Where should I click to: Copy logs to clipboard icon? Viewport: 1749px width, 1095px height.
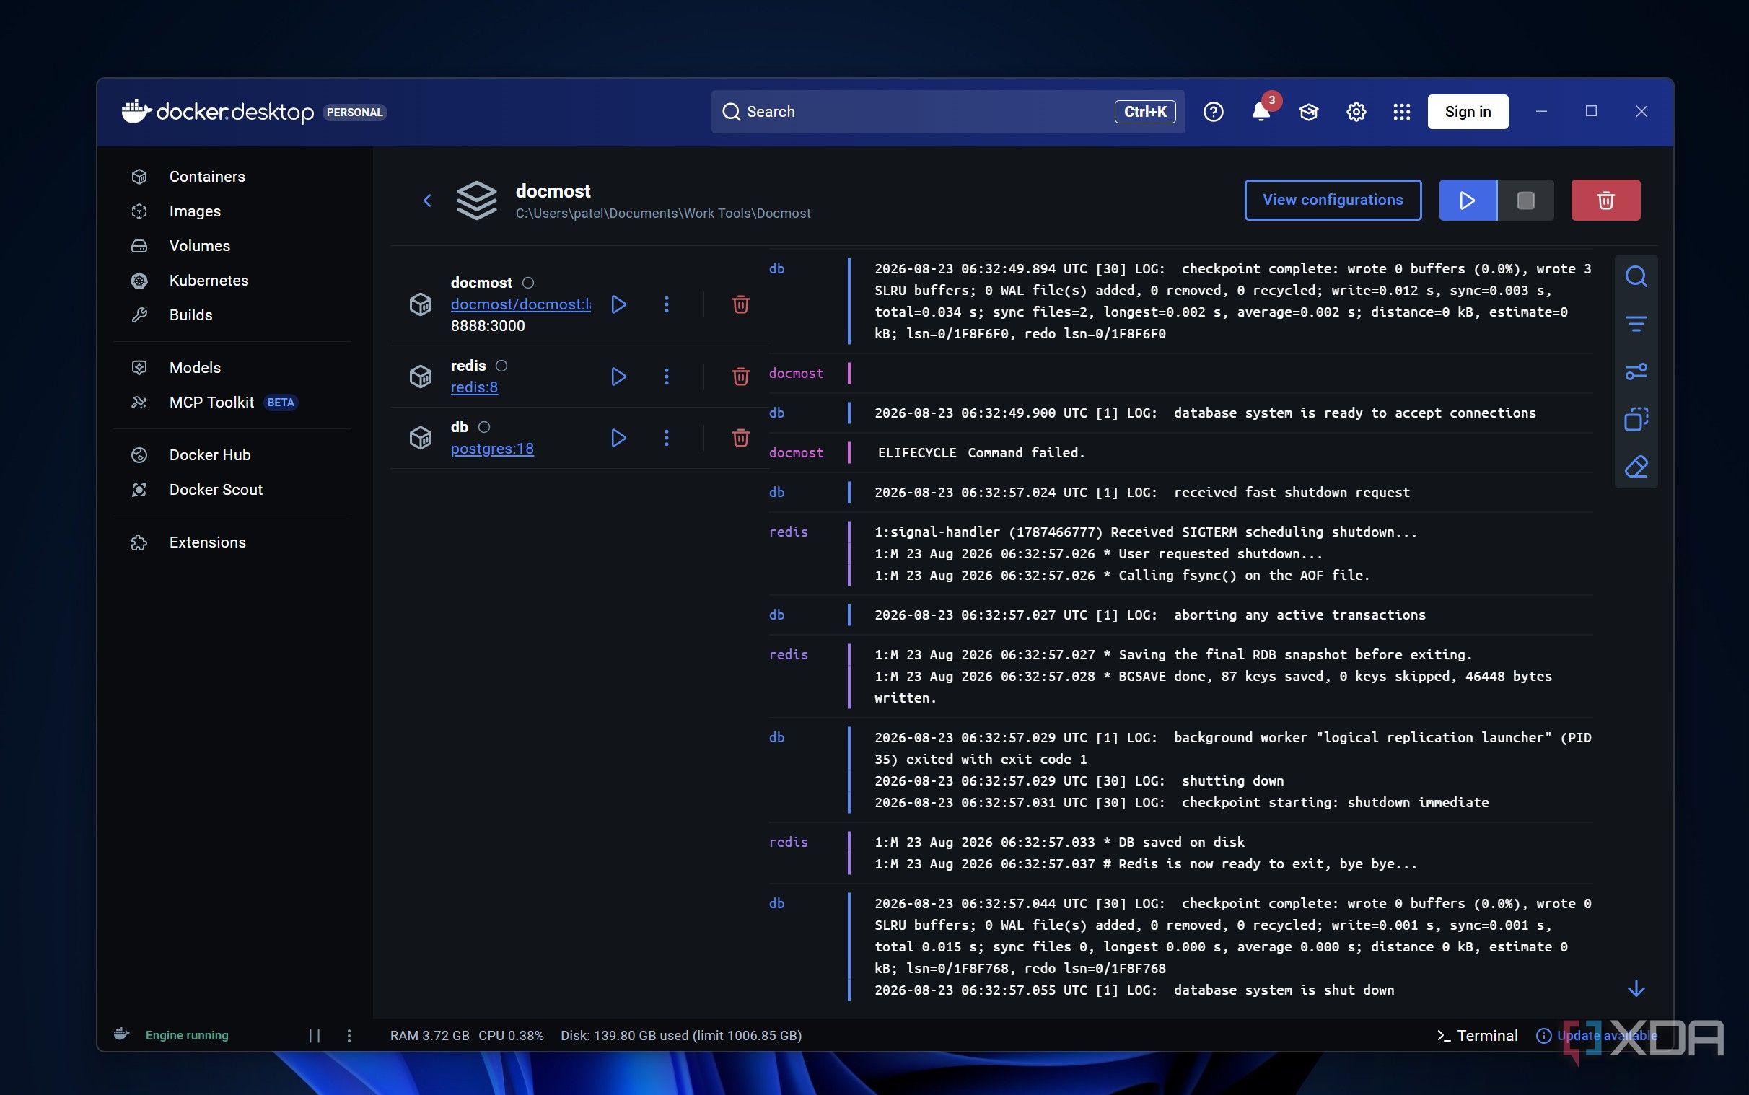[x=1636, y=419]
